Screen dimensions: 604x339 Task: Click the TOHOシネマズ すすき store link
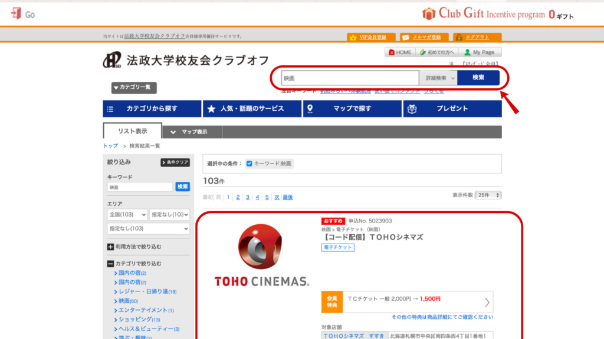[x=354, y=336]
